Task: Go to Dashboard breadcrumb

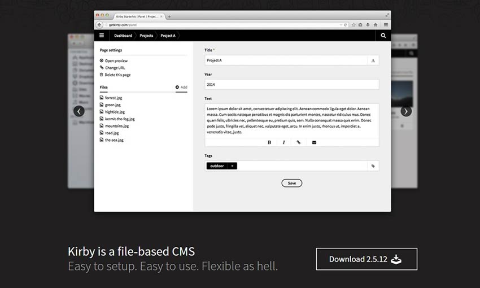Action: (x=123, y=36)
